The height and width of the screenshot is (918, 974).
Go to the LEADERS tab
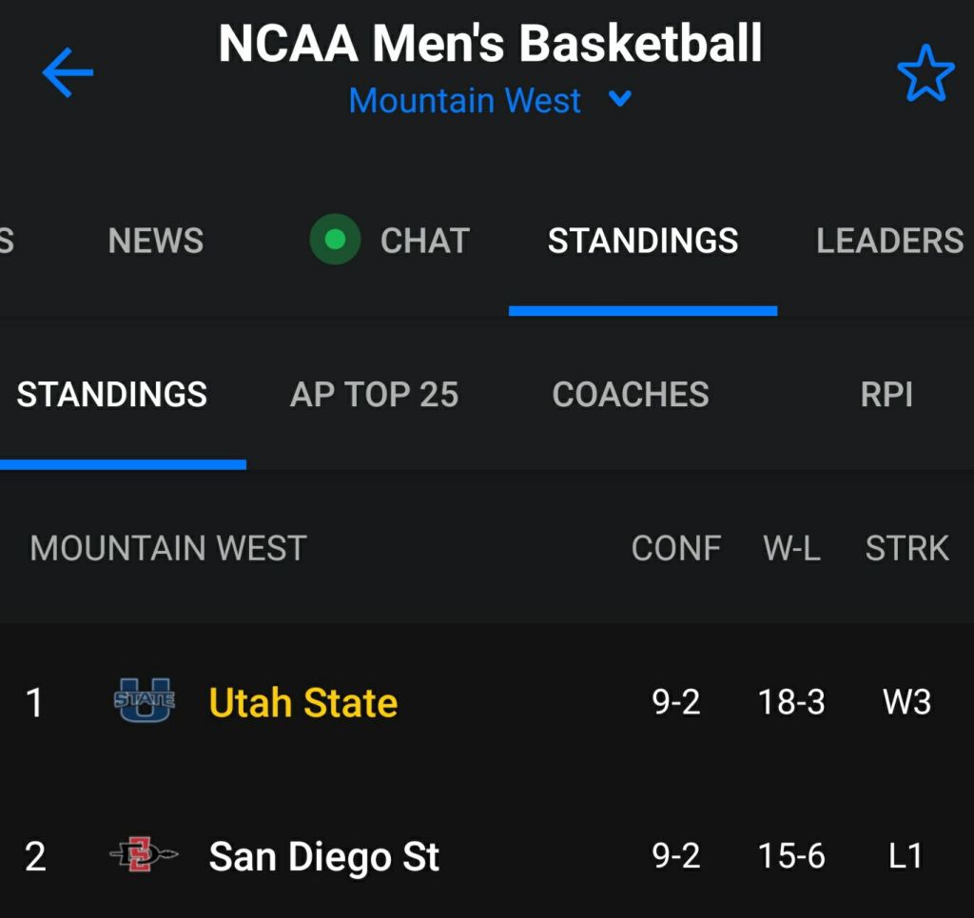pyautogui.click(x=889, y=241)
